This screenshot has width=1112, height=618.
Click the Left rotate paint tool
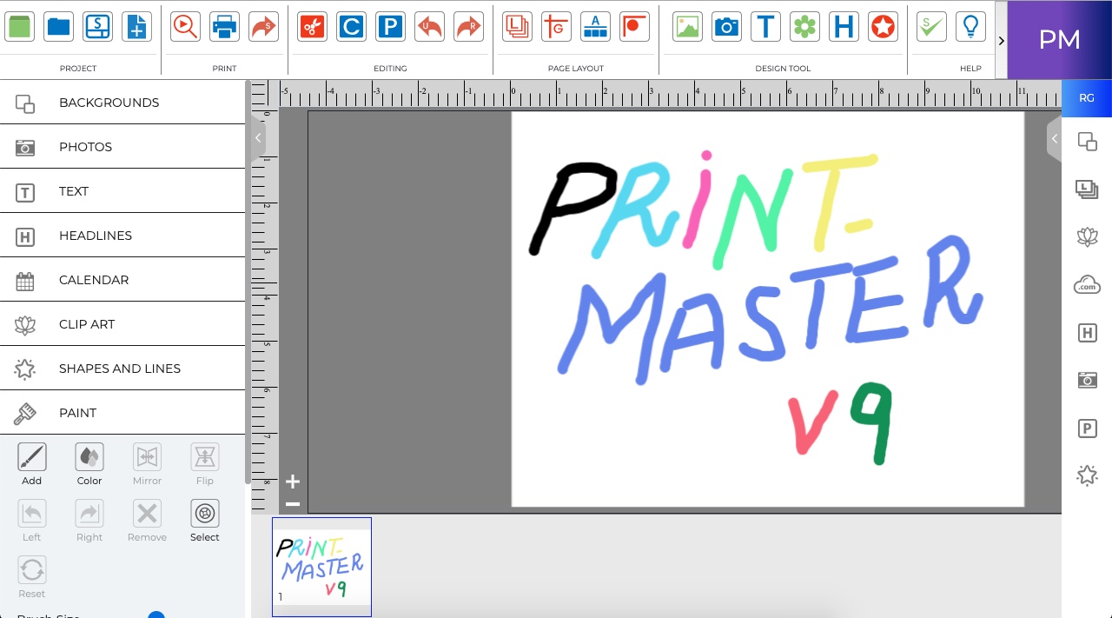pyautogui.click(x=32, y=521)
